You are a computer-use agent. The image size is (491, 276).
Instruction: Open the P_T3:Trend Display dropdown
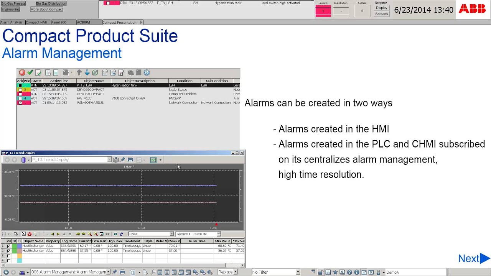coord(109,160)
